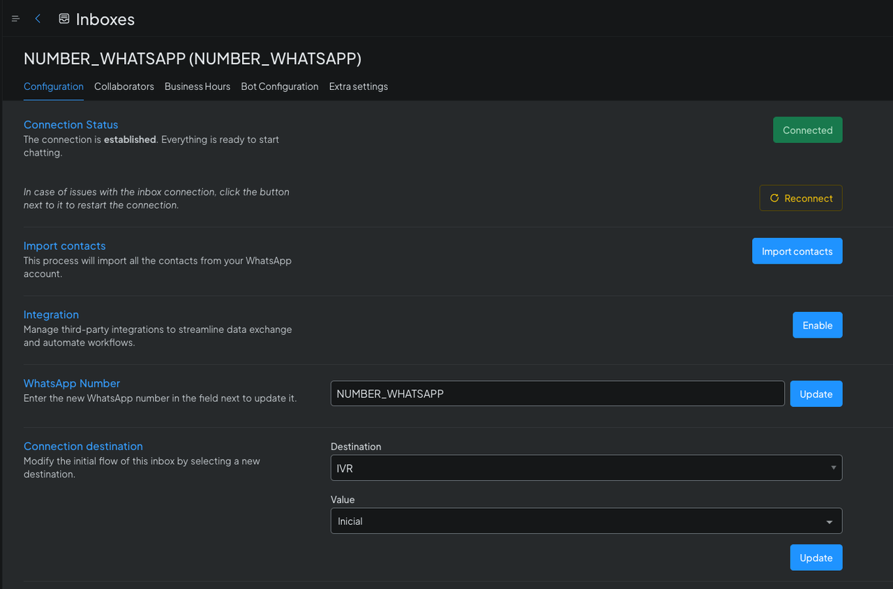Expand the Destination dropdown showing IVR
Image resolution: width=893 pixels, height=589 pixels.
pos(586,468)
